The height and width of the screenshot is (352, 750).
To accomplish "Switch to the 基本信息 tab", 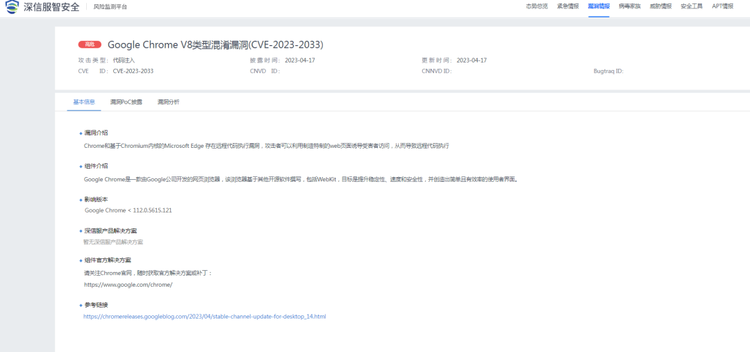I will [84, 102].
